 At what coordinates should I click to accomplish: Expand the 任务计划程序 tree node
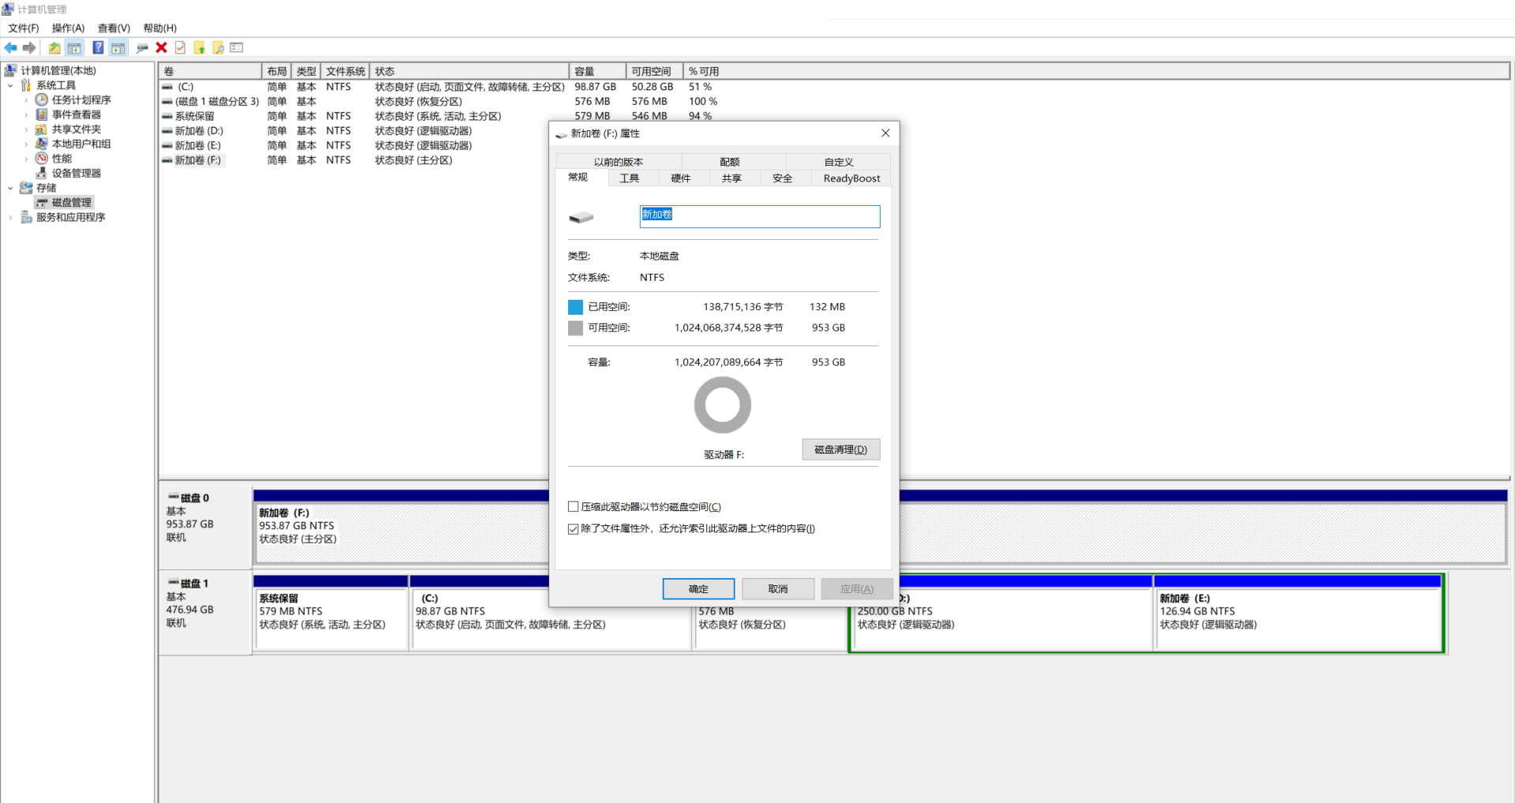point(25,99)
